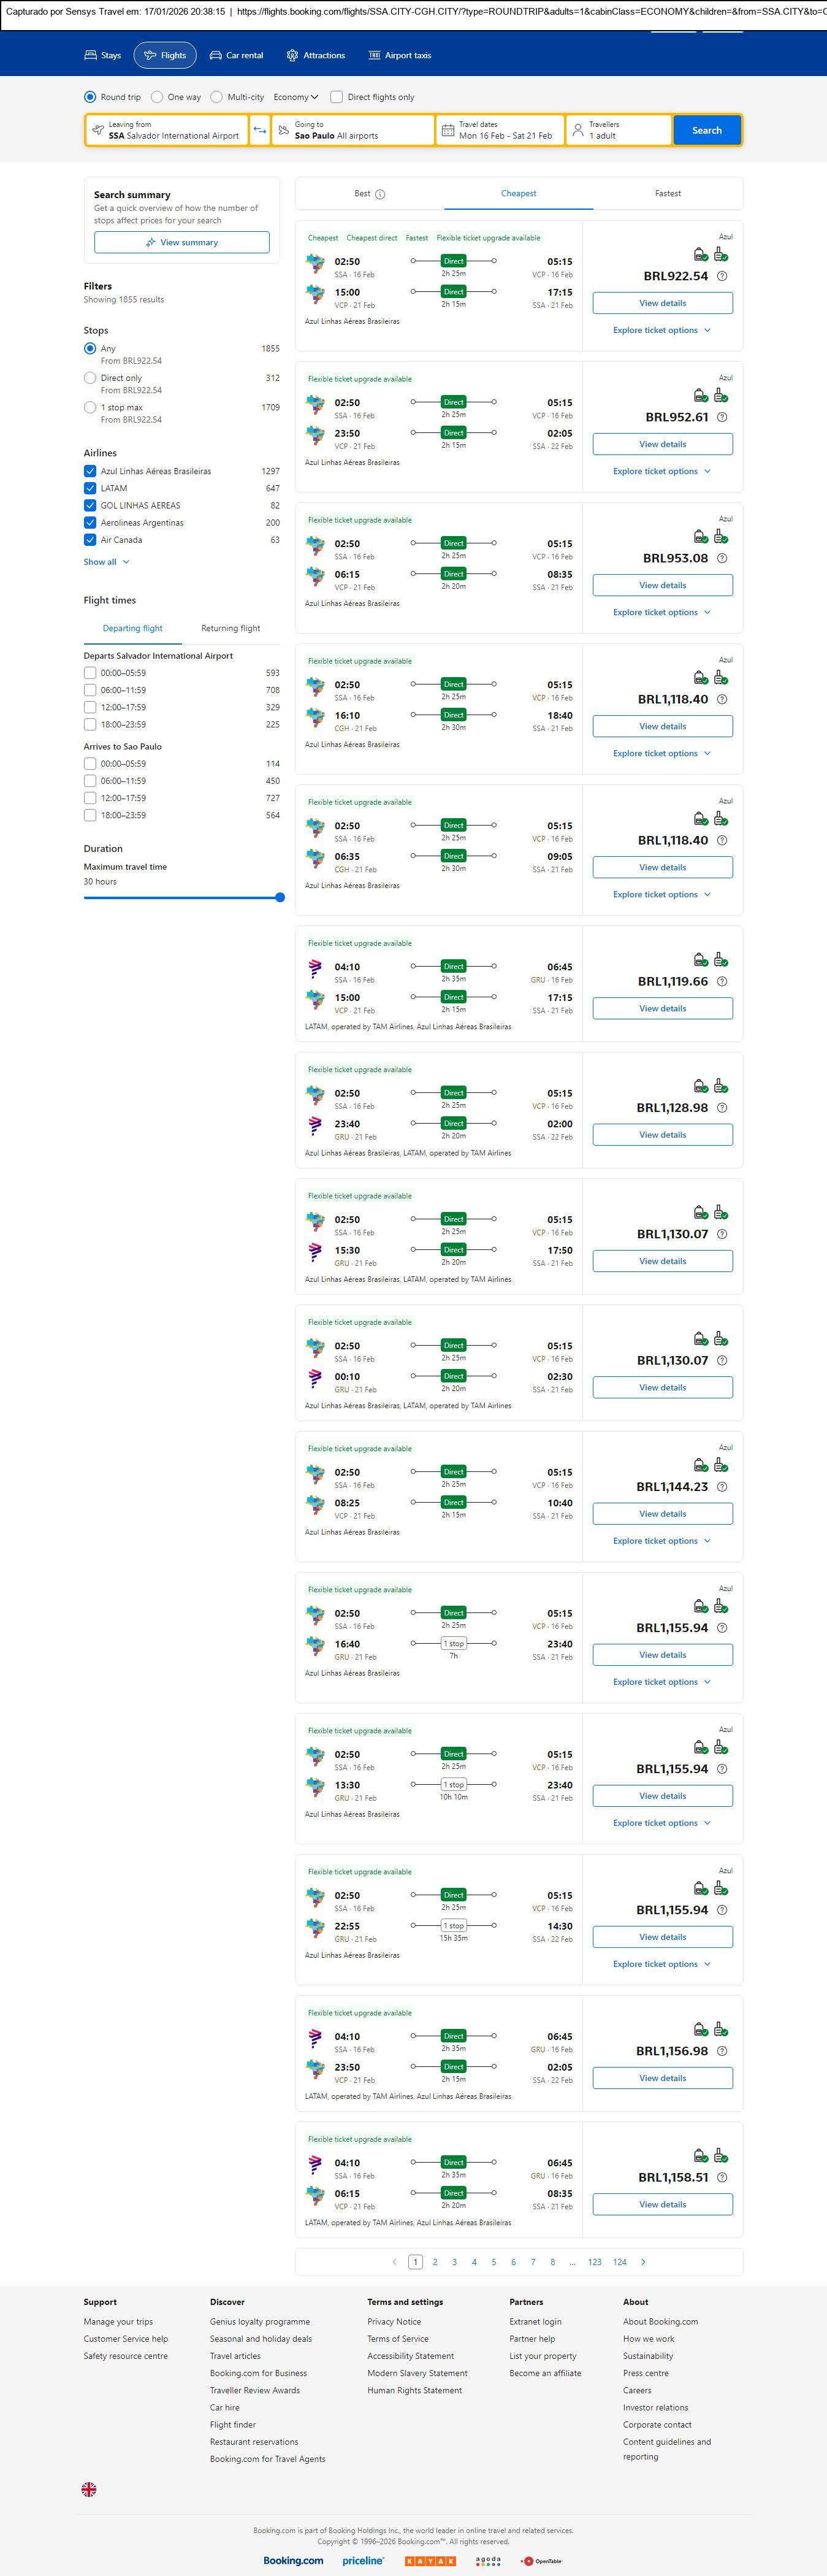Uncheck the LATAM airline filter
Image resolution: width=827 pixels, height=2576 pixels.
pyautogui.click(x=90, y=488)
